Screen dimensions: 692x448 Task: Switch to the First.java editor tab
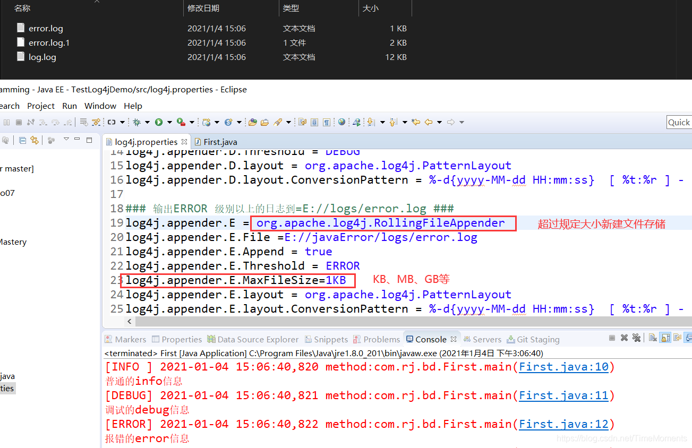216,142
